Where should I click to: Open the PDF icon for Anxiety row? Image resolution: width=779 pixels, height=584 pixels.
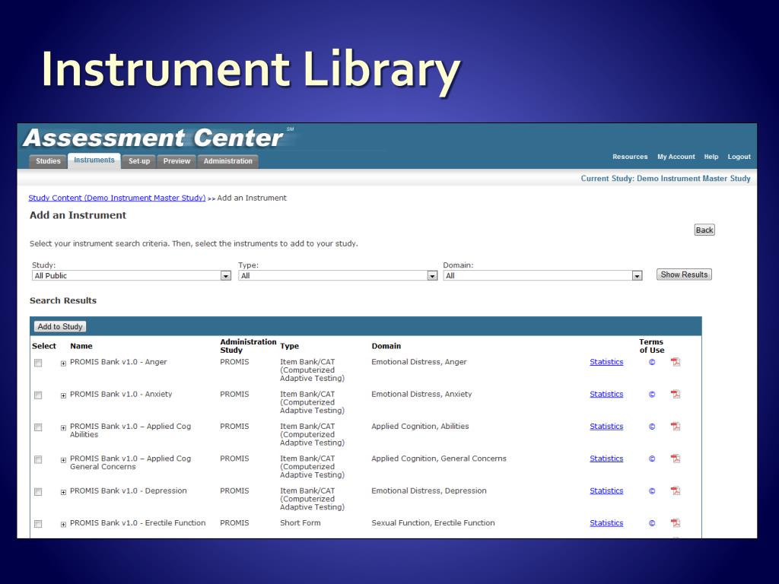[x=676, y=395]
